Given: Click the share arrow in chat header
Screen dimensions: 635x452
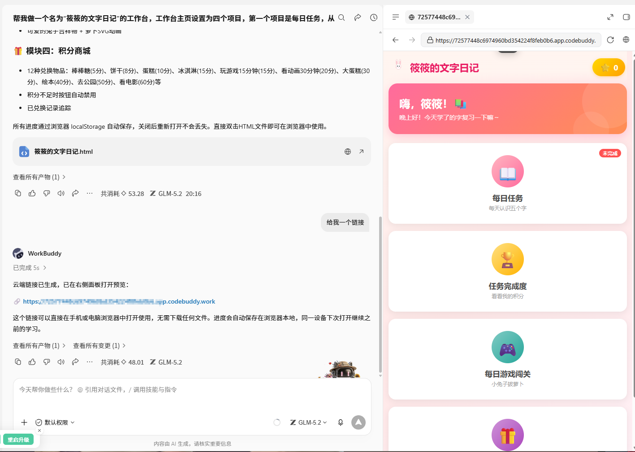Looking at the screenshot, I should coord(358,17).
